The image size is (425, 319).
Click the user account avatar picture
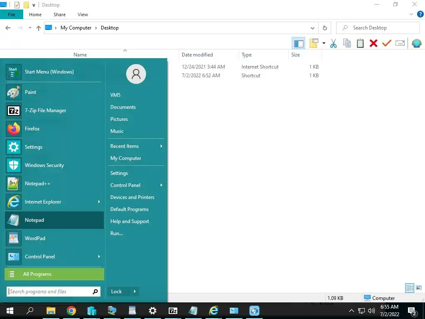[x=136, y=74]
